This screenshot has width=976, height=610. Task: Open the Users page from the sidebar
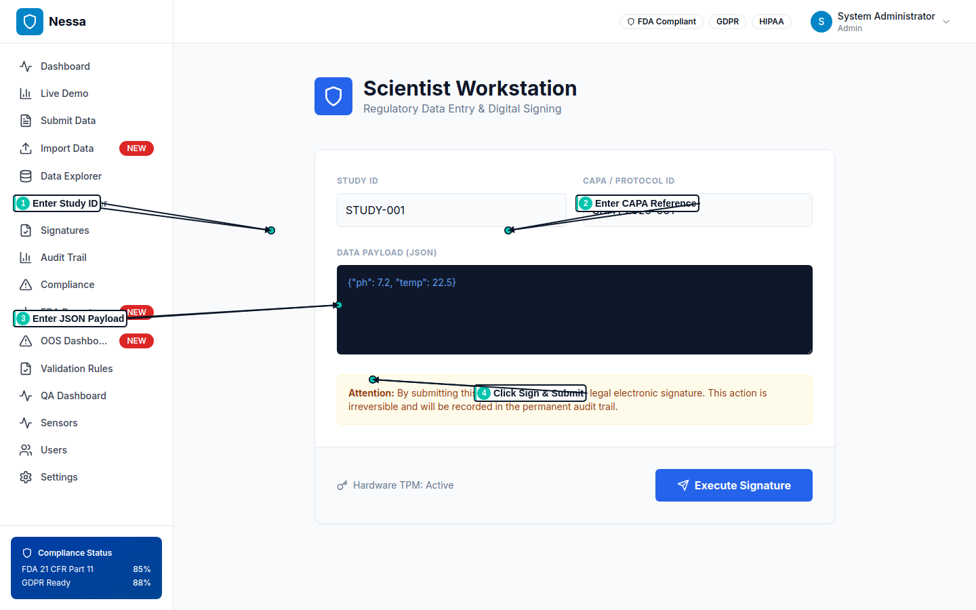(55, 449)
